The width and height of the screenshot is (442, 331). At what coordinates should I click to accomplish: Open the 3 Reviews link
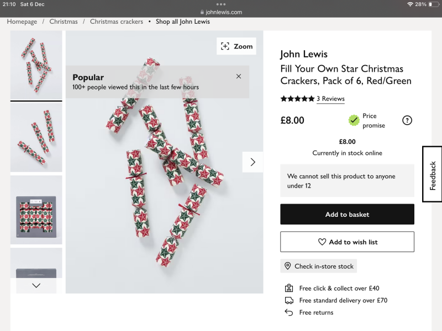pyautogui.click(x=330, y=99)
